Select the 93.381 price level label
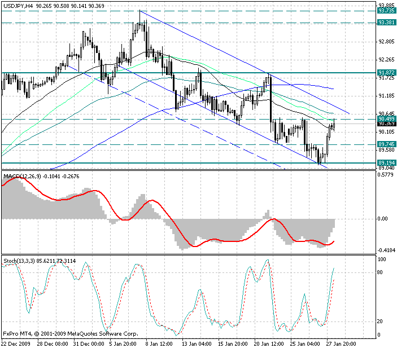The height and width of the screenshot is (348, 397). (x=386, y=23)
